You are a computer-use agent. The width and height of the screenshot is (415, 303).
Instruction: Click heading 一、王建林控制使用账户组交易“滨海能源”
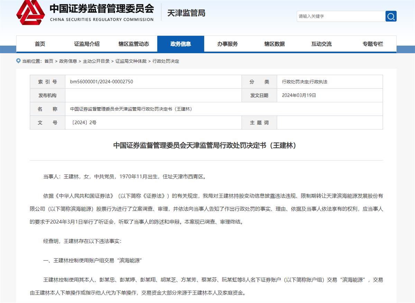[92, 261]
